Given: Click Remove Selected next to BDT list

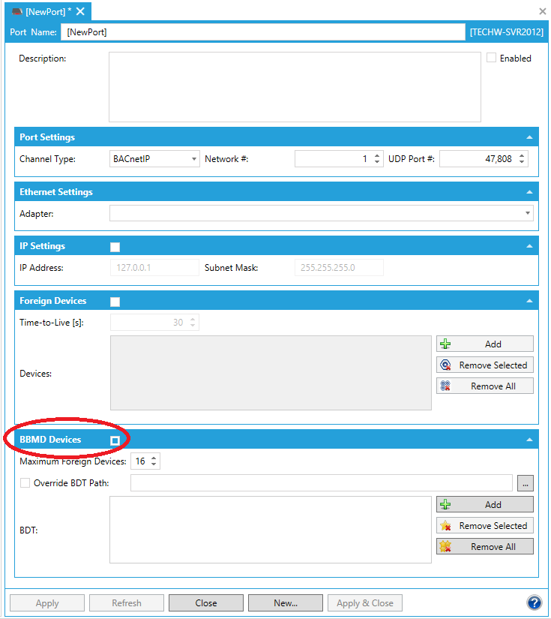Looking at the screenshot, I should coord(484,526).
